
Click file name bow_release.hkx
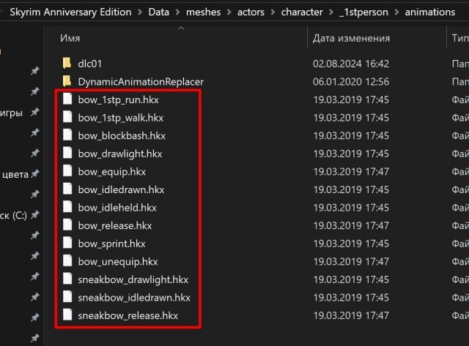pos(115,225)
